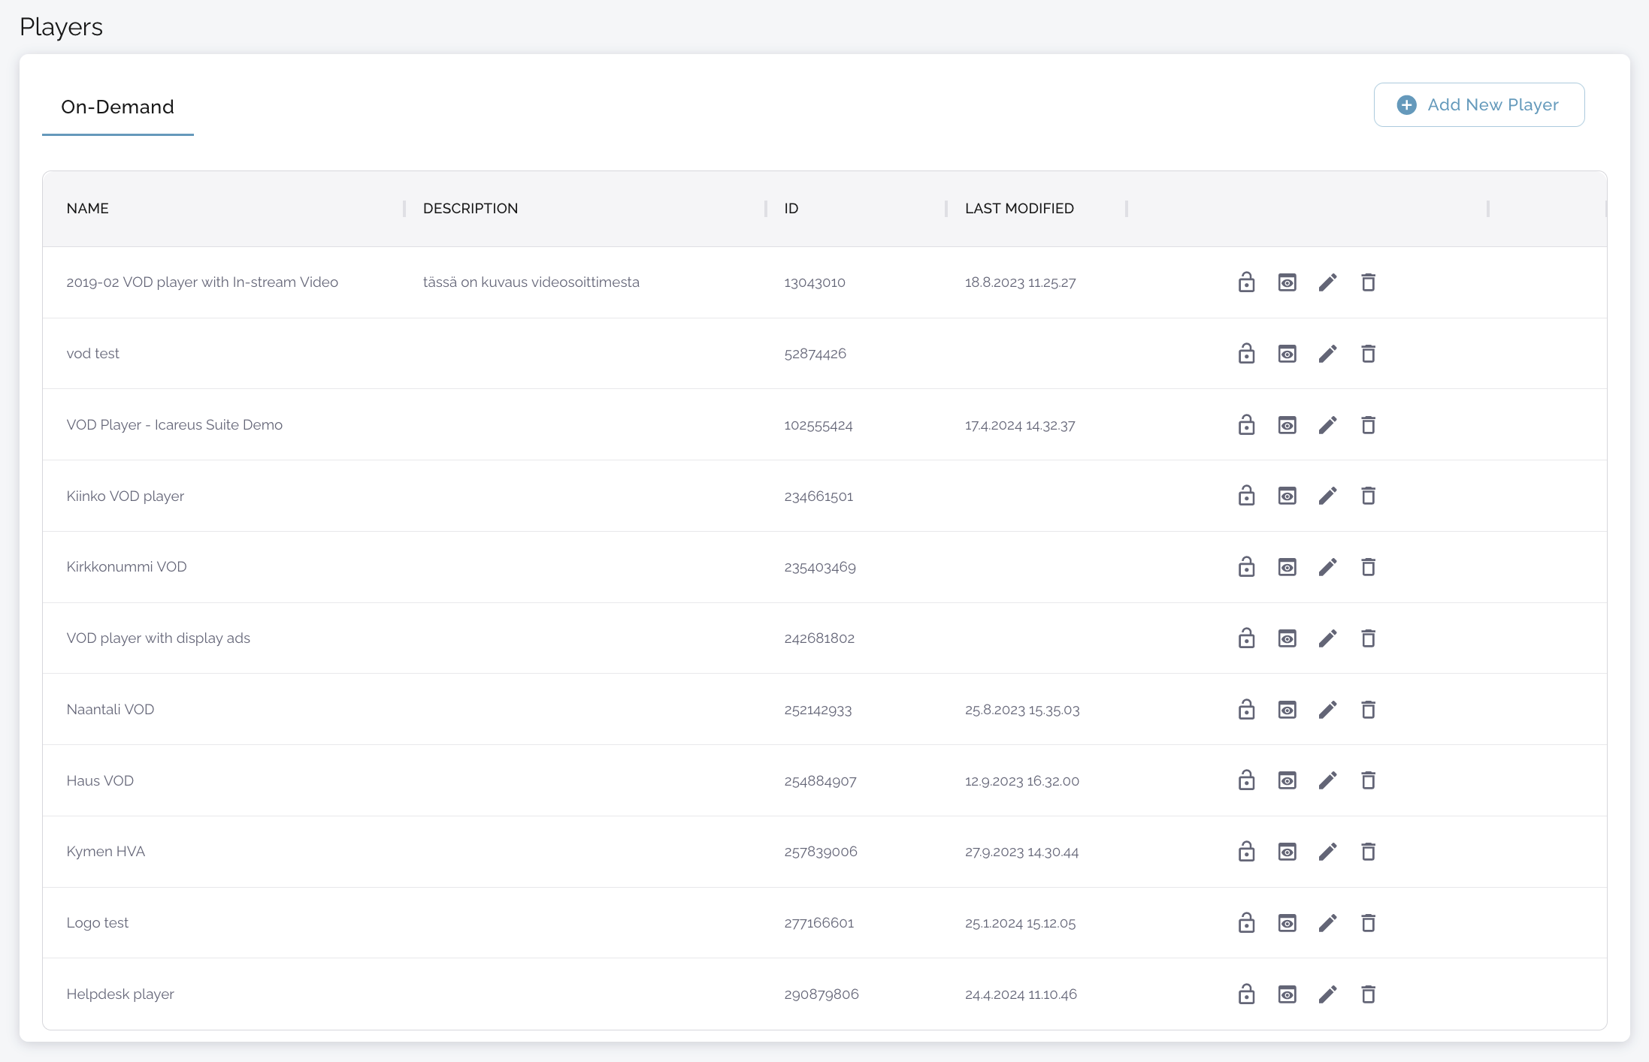The width and height of the screenshot is (1649, 1062).
Task: Sort by the LAST MODIFIED column header
Action: click(x=1018, y=209)
